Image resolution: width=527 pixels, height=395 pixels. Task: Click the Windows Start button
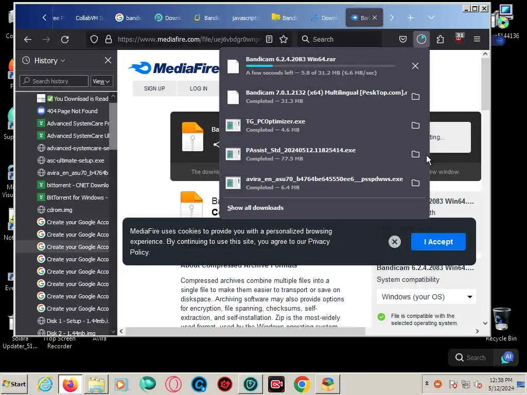[14, 384]
